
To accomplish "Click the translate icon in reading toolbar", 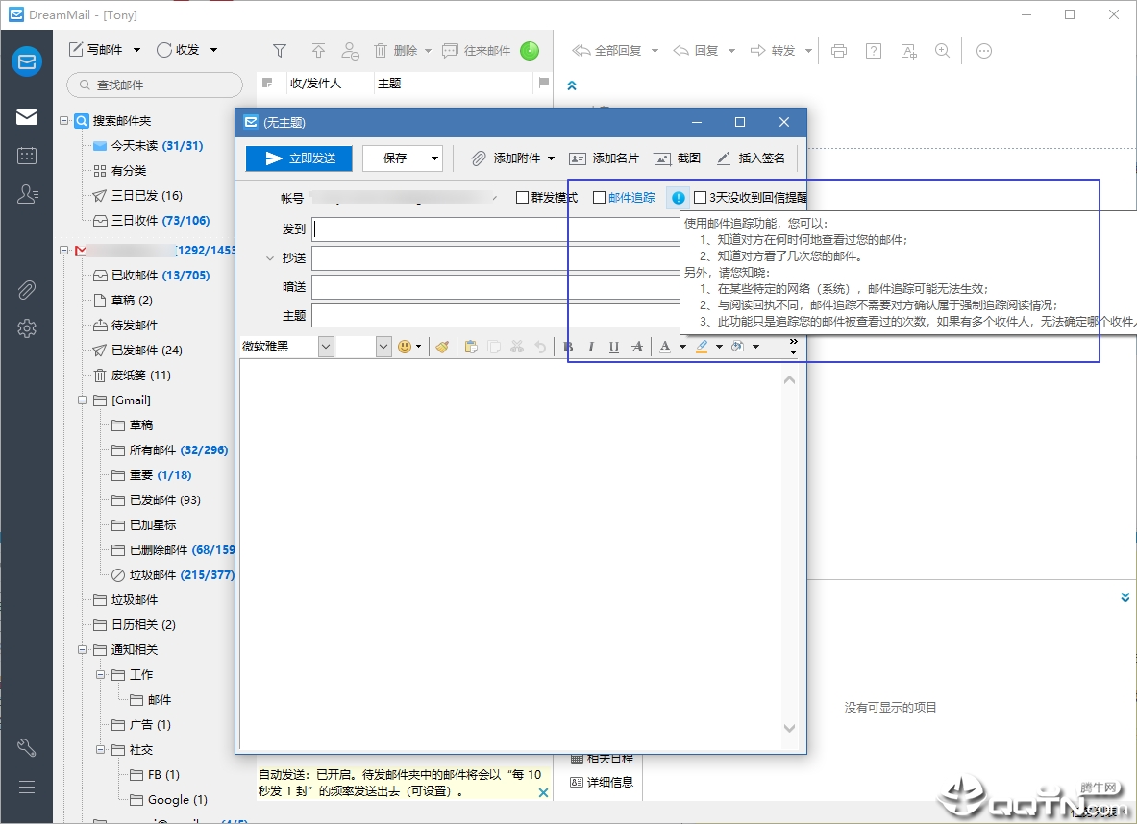I will (908, 51).
